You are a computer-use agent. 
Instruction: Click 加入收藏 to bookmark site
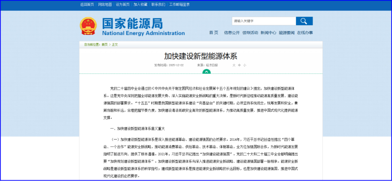(140, 5)
